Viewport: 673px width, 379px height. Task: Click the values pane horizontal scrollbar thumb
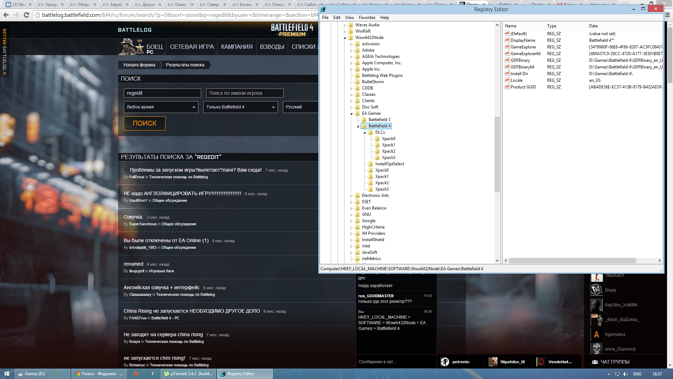(572, 261)
